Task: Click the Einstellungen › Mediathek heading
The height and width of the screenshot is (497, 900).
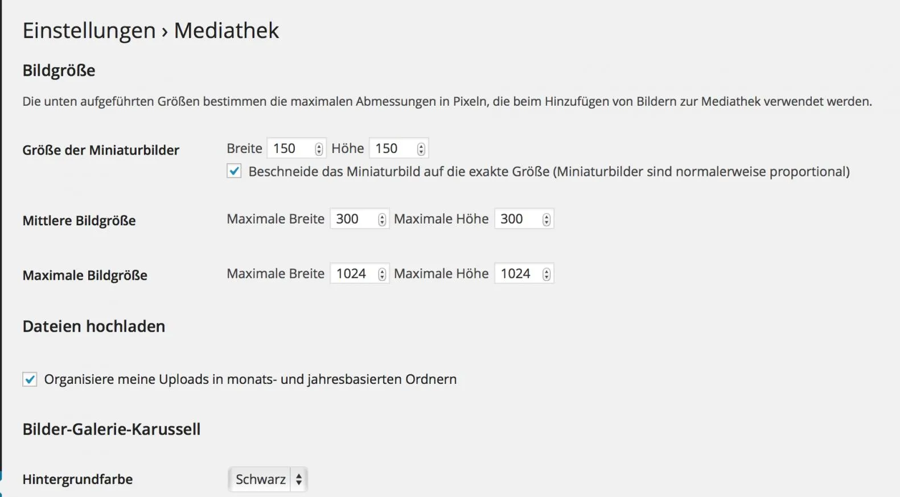Action: coord(151,31)
